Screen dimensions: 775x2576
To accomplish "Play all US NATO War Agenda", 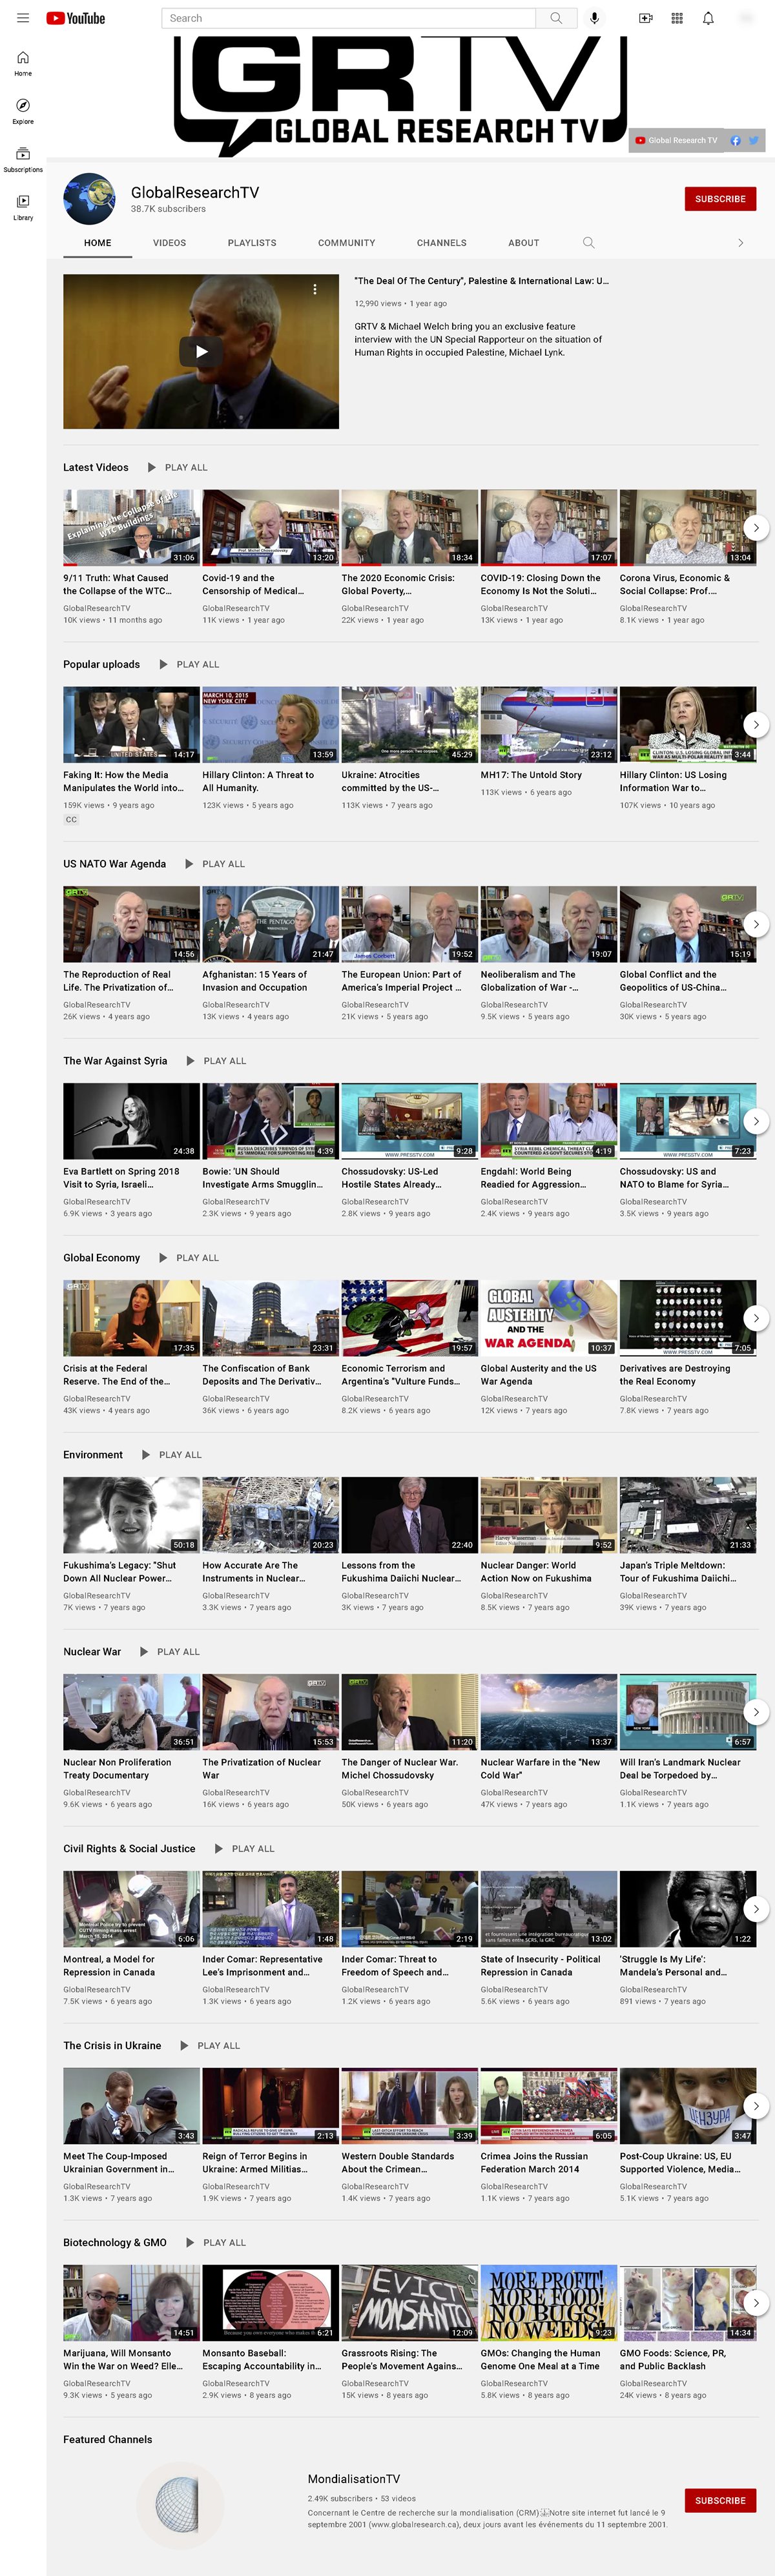I will coord(214,864).
